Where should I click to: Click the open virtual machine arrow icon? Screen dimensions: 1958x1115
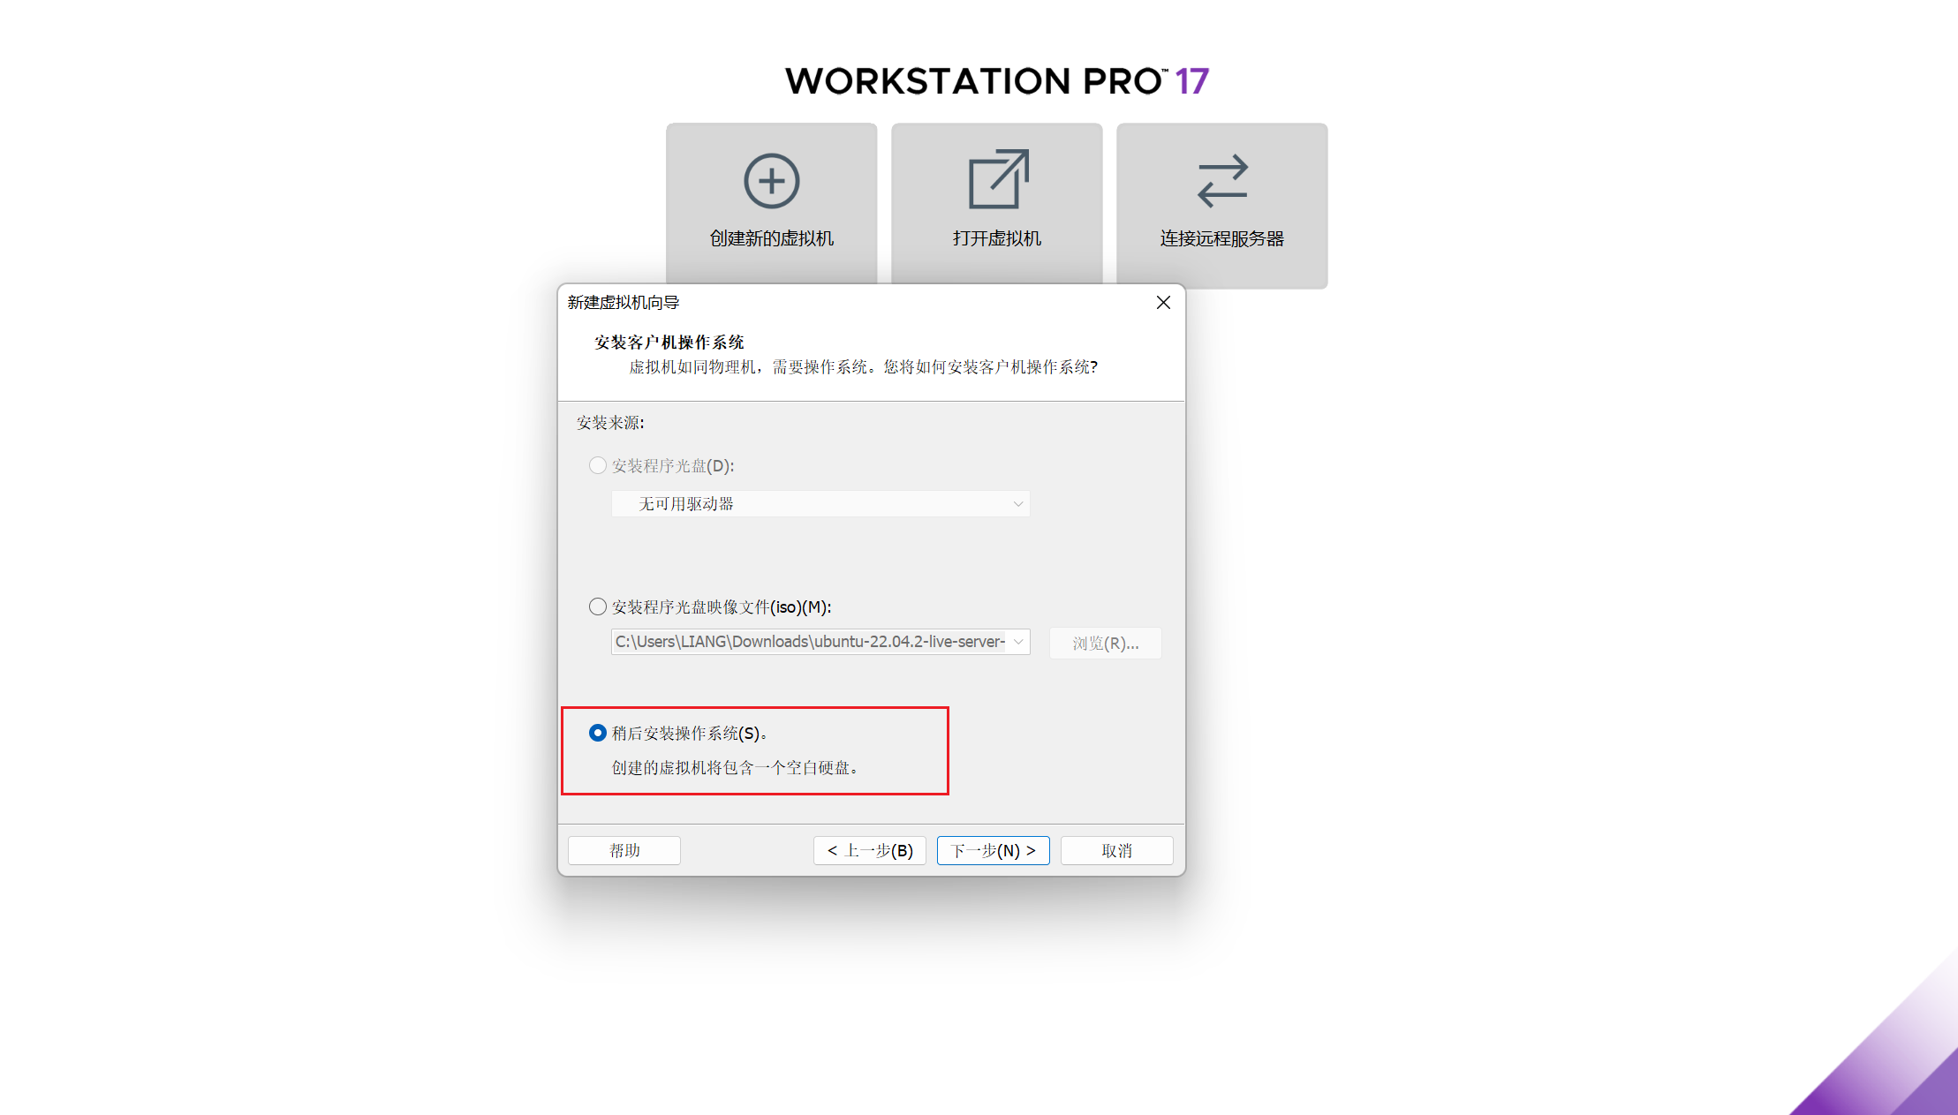tap(997, 179)
